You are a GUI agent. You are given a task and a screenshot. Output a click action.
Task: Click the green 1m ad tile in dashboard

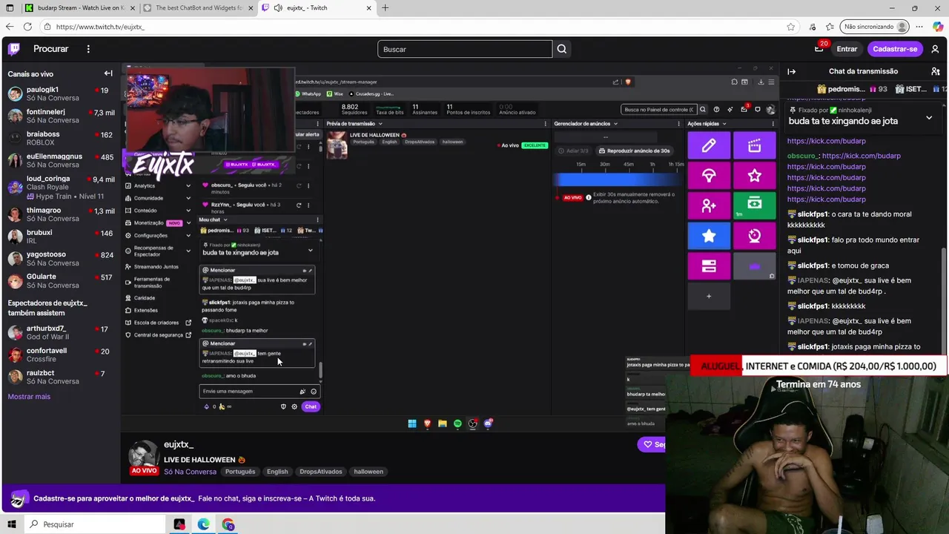pyautogui.click(x=754, y=205)
